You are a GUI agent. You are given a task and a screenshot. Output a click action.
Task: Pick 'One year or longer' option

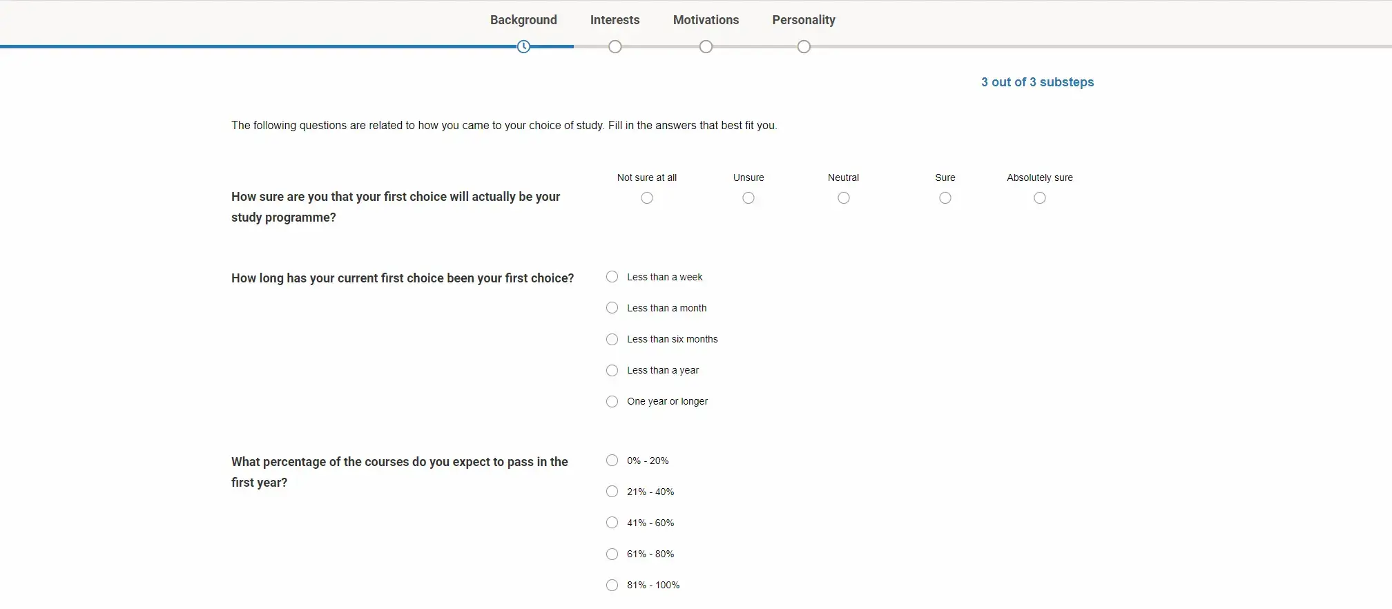pos(612,401)
